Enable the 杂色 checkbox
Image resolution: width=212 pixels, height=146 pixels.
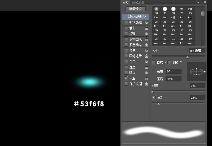point(126,62)
